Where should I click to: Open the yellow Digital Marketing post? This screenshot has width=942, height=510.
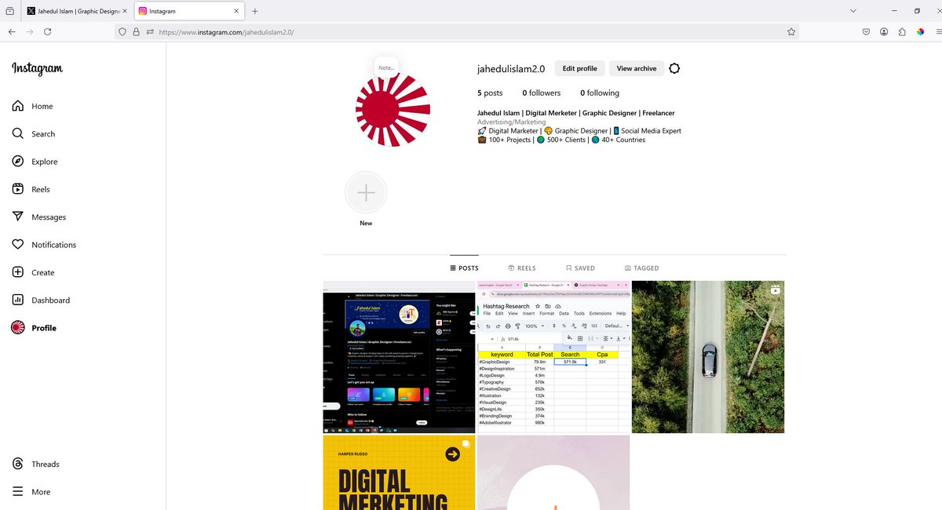[x=399, y=473]
